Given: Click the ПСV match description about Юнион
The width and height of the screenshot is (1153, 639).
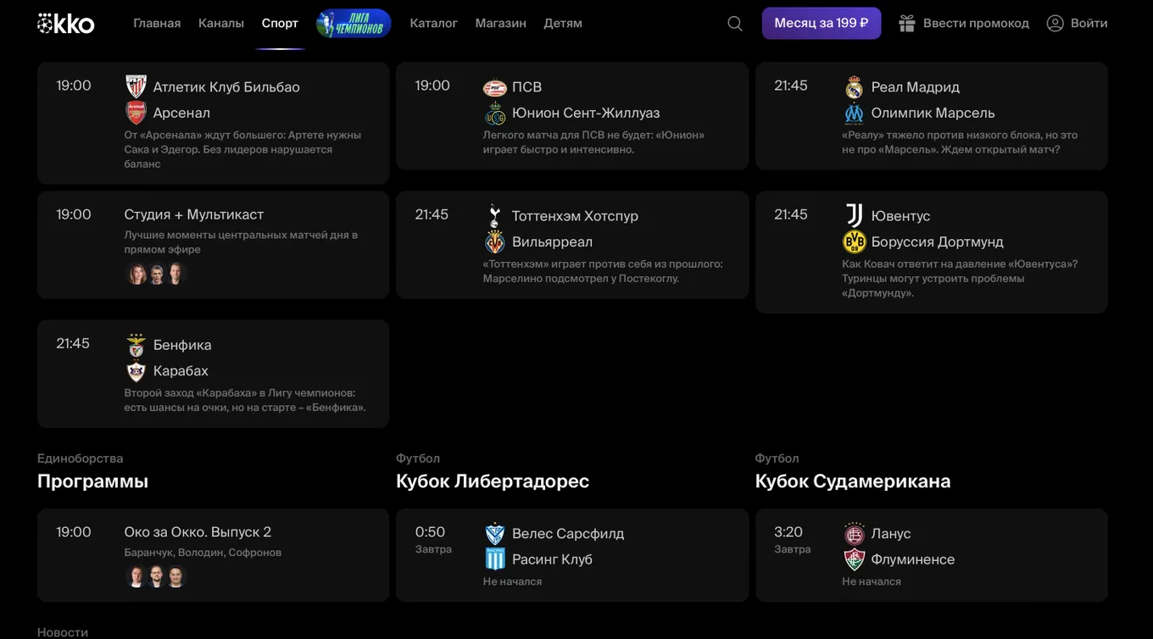Looking at the screenshot, I should pos(594,142).
